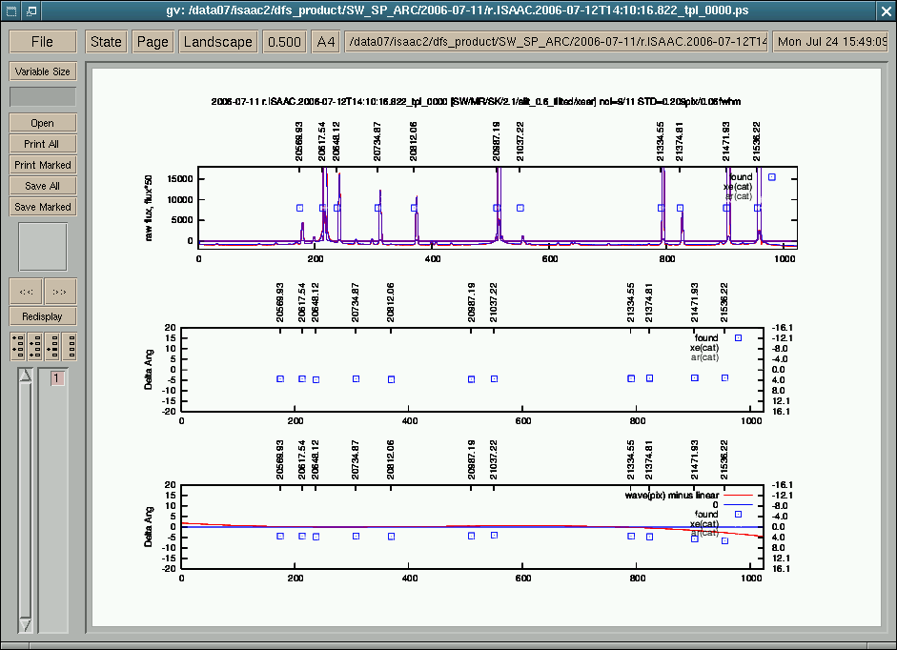Click the Print All button
Image resolution: width=897 pixels, height=650 pixels.
pyautogui.click(x=43, y=144)
